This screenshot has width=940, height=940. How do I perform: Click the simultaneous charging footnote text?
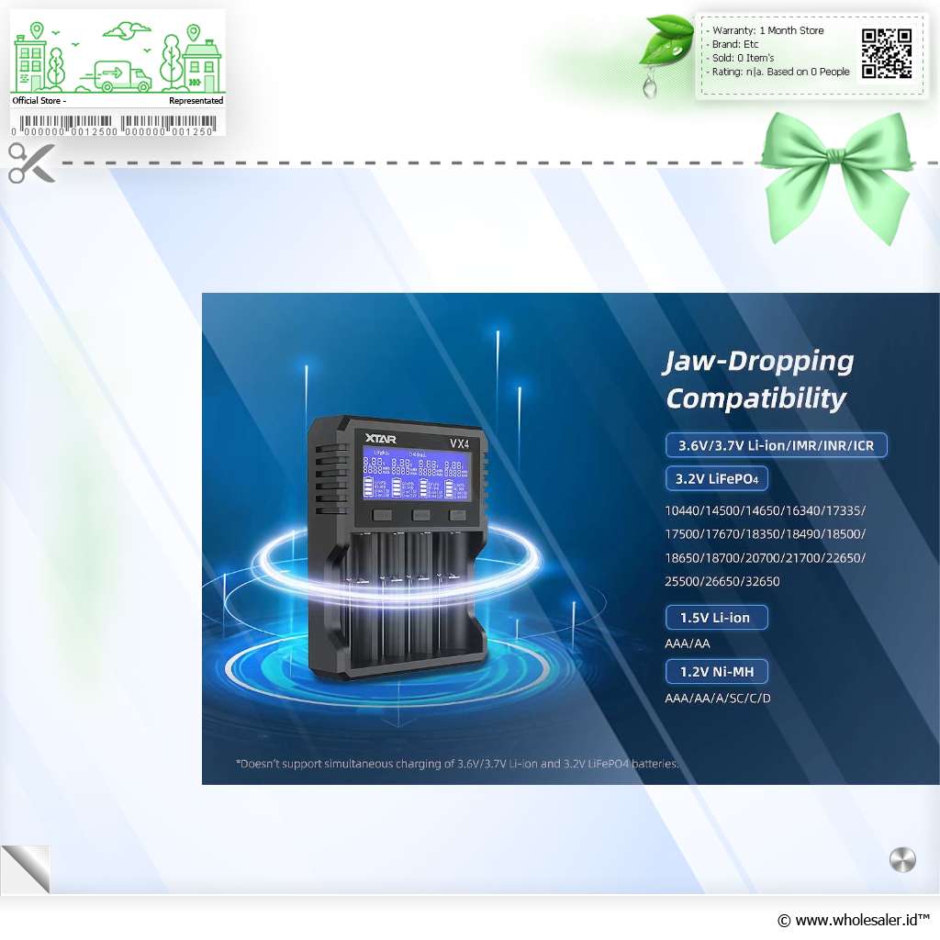pos(457,764)
